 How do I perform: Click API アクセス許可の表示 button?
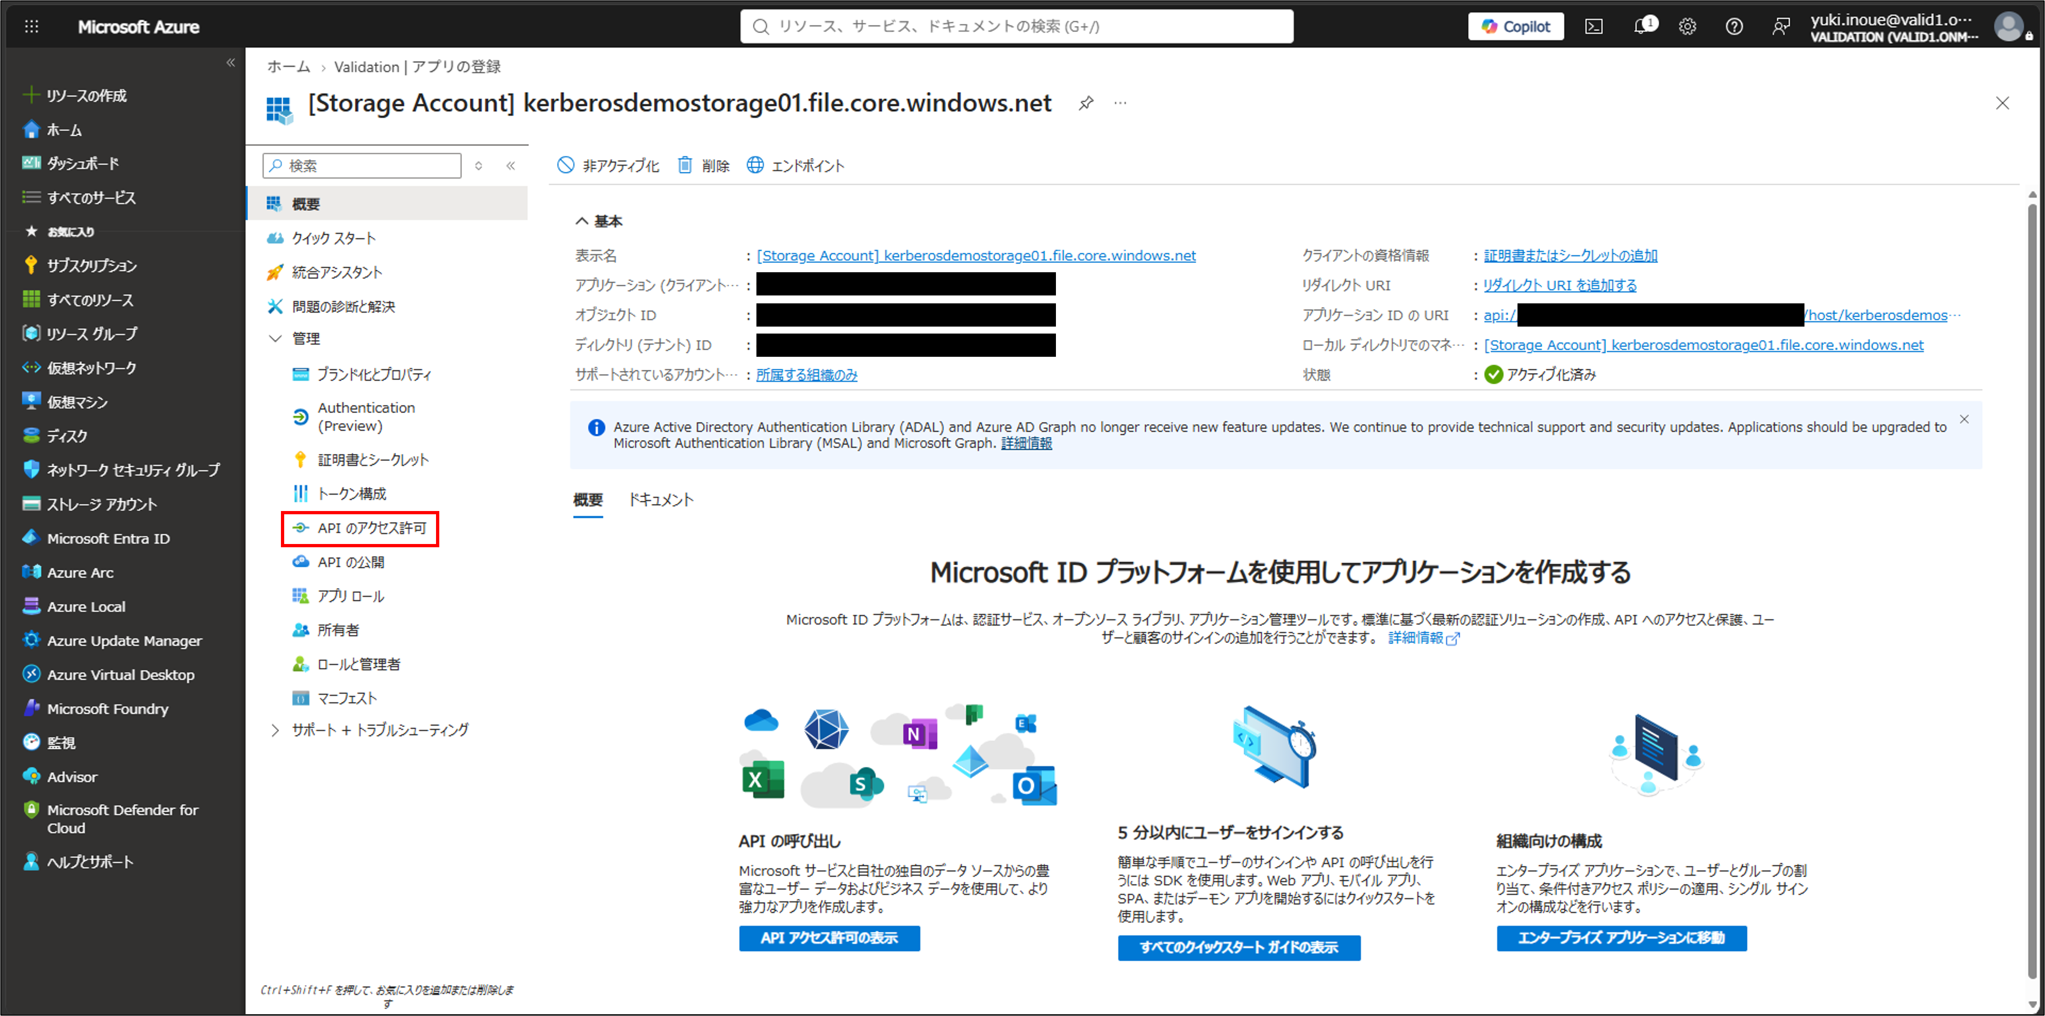[829, 938]
